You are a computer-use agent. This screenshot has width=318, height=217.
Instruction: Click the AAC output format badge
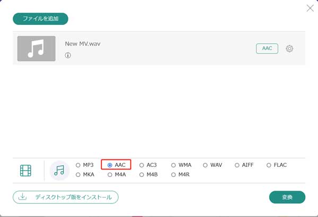point(267,49)
